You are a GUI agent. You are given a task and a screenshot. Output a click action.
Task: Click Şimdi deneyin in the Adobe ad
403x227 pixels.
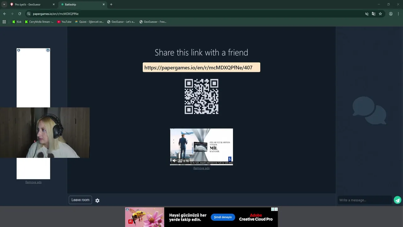223,217
